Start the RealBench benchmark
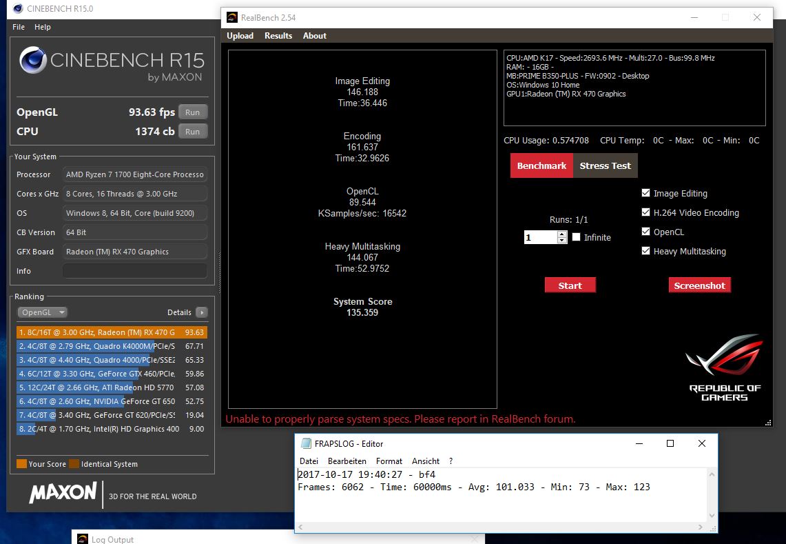This screenshot has width=786, height=544. (570, 285)
